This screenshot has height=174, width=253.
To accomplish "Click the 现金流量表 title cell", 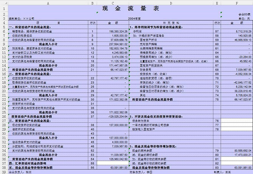I will click(x=130, y=8).
